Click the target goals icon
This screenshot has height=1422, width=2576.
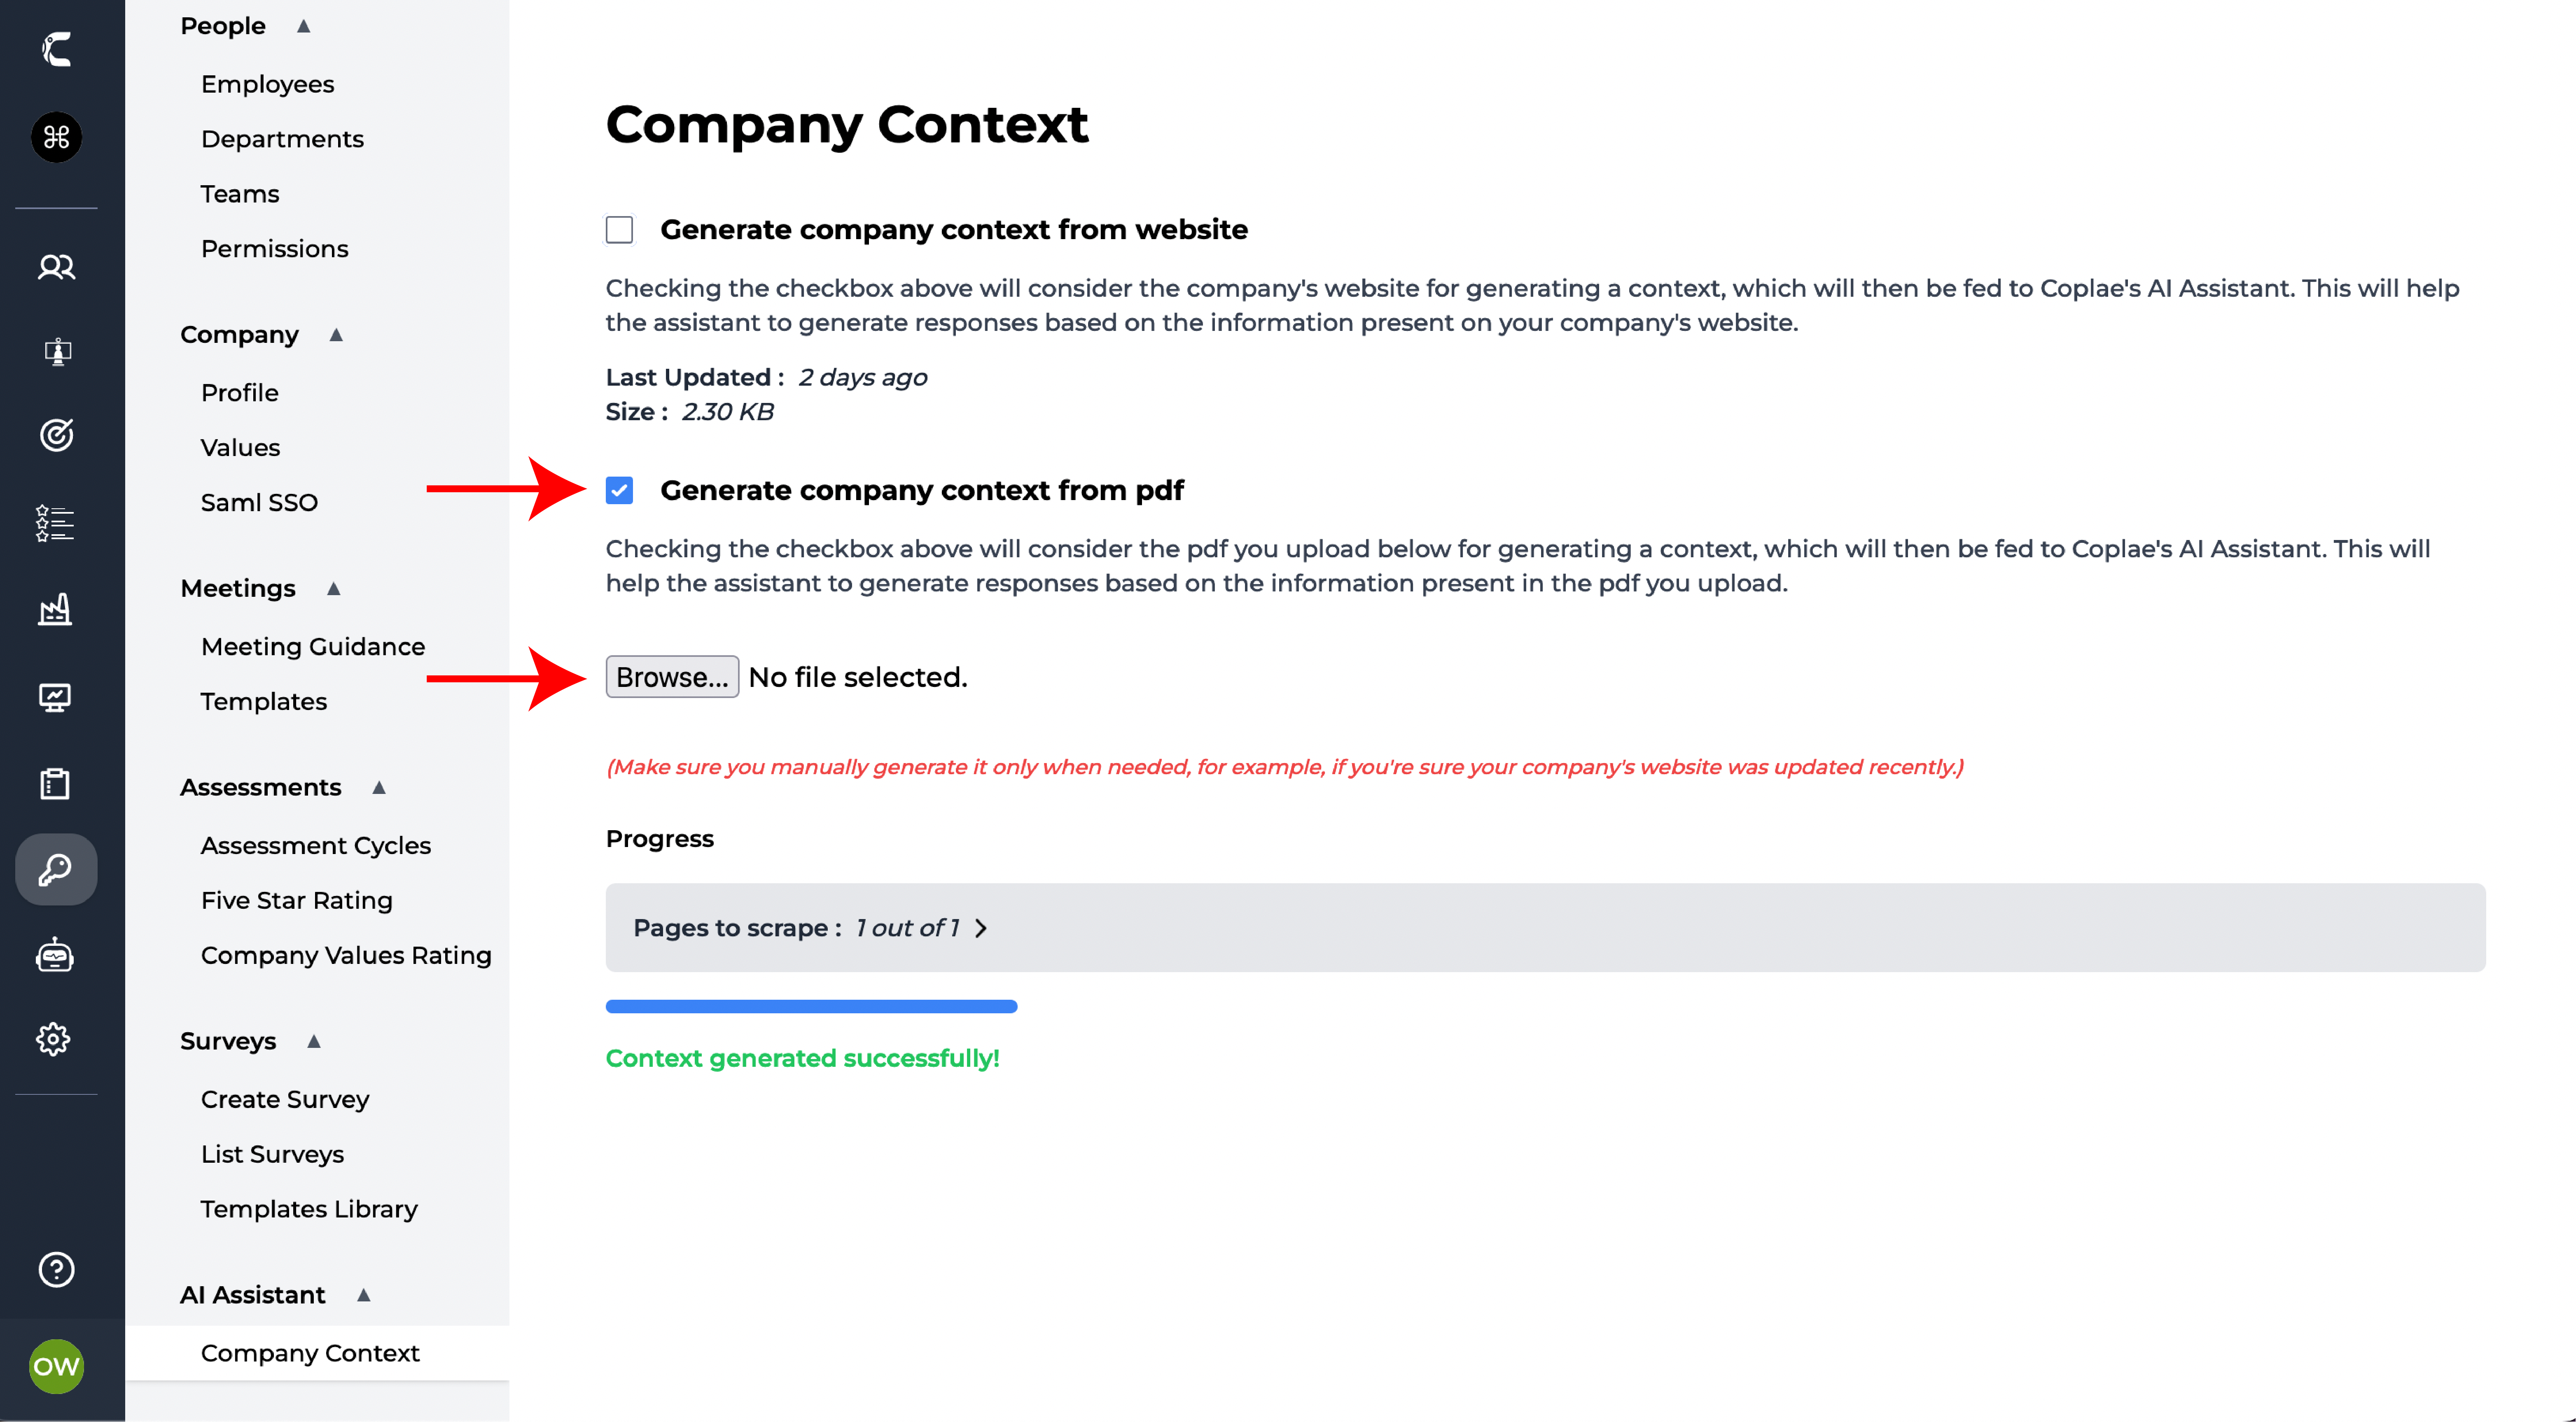56,435
